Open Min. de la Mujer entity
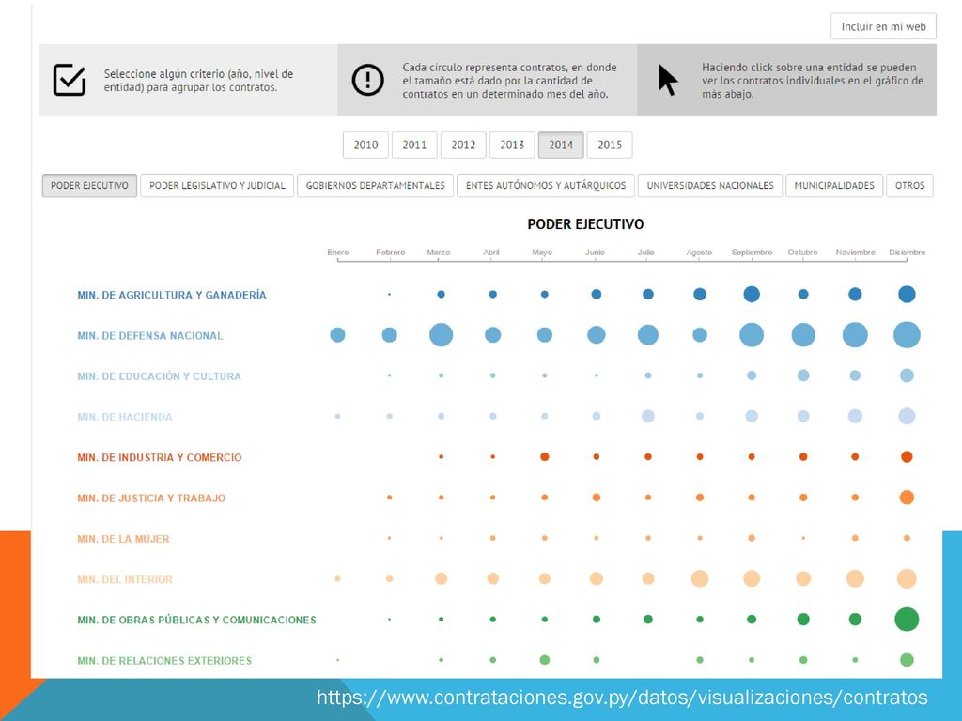The width and height of the screenshot is (962, 721). click(123, 539)
